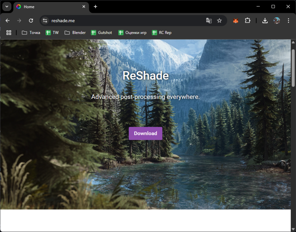Click the forward navigation arrow
The image size is (296, 232).
(19, 21)
